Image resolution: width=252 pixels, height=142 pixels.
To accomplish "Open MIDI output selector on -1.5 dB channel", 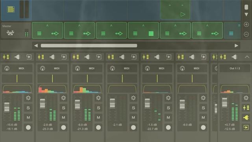I will point(157,68).
